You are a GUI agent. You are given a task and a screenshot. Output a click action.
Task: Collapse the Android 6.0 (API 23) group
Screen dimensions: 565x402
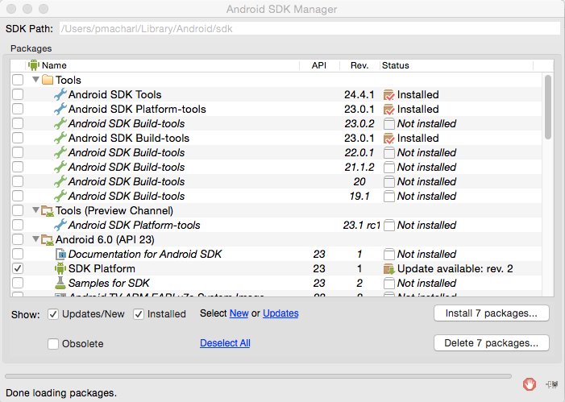(x=35, y=240)
